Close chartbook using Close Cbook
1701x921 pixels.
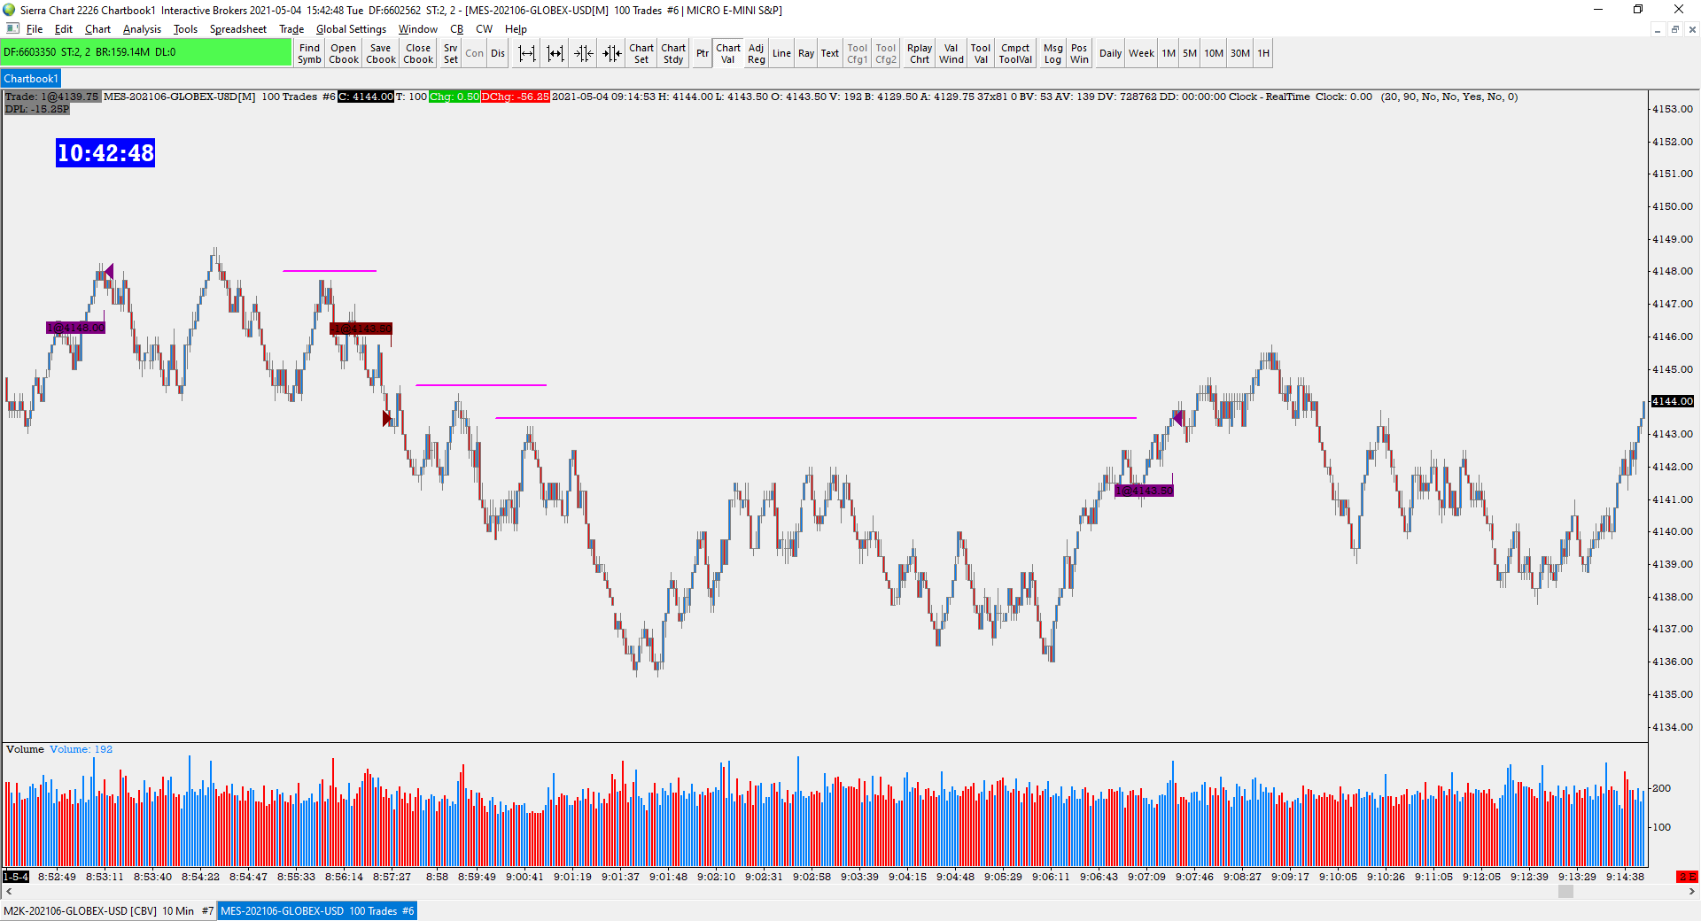[x=418, y=53]
